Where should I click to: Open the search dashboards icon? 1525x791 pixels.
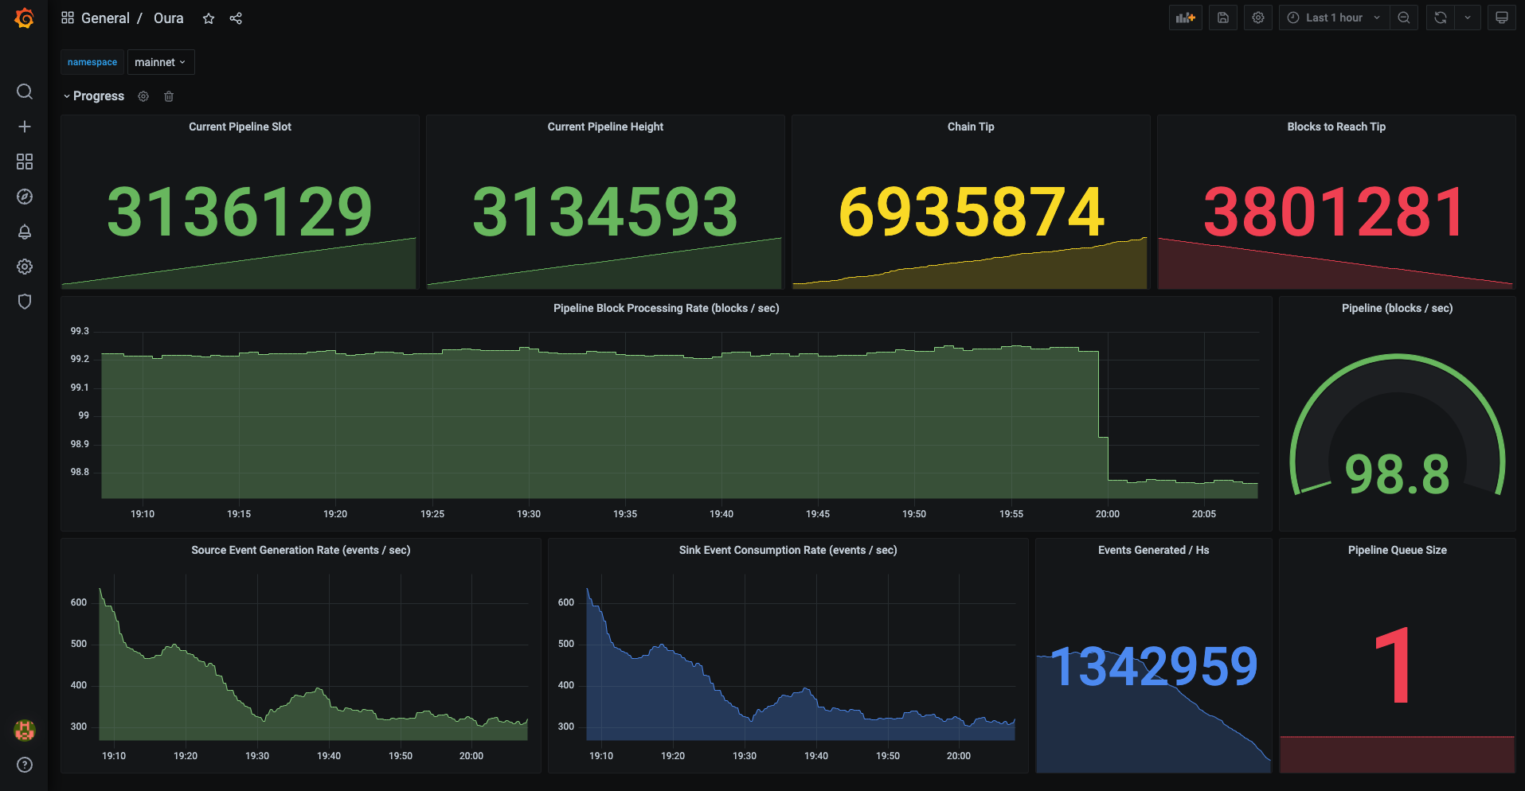tap(25, 92)
